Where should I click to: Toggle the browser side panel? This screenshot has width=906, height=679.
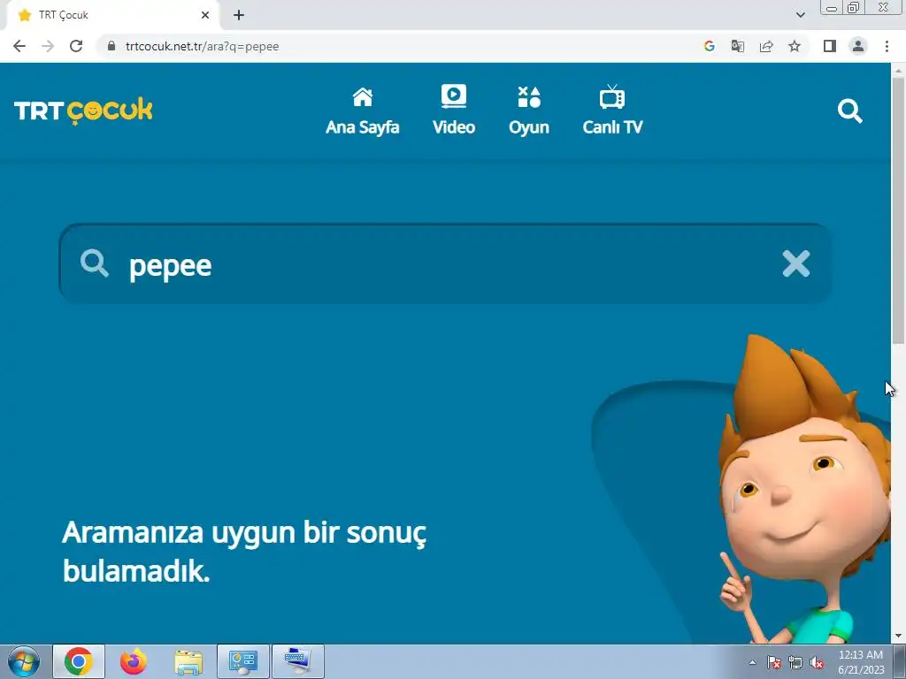pos(830,46)
